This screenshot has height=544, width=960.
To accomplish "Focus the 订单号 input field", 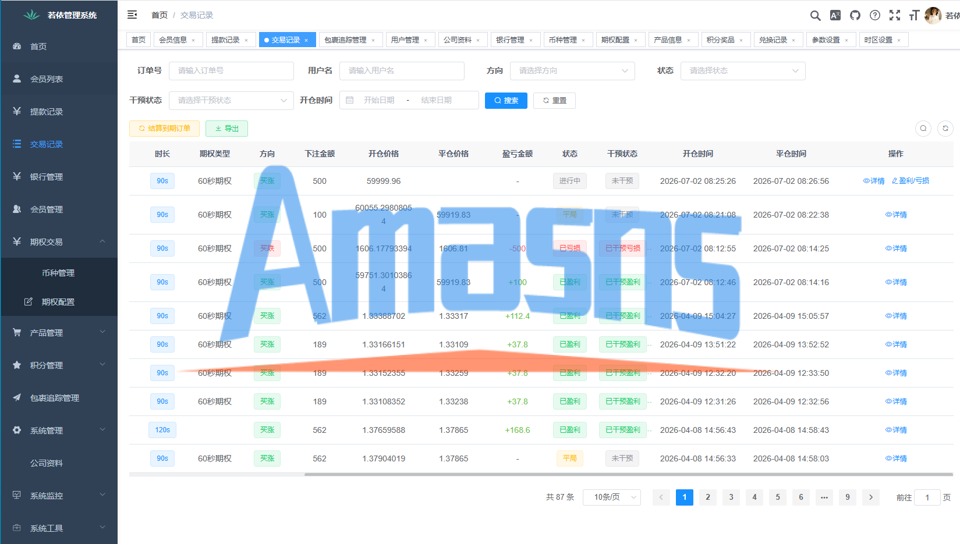I will tap(231, 70).
